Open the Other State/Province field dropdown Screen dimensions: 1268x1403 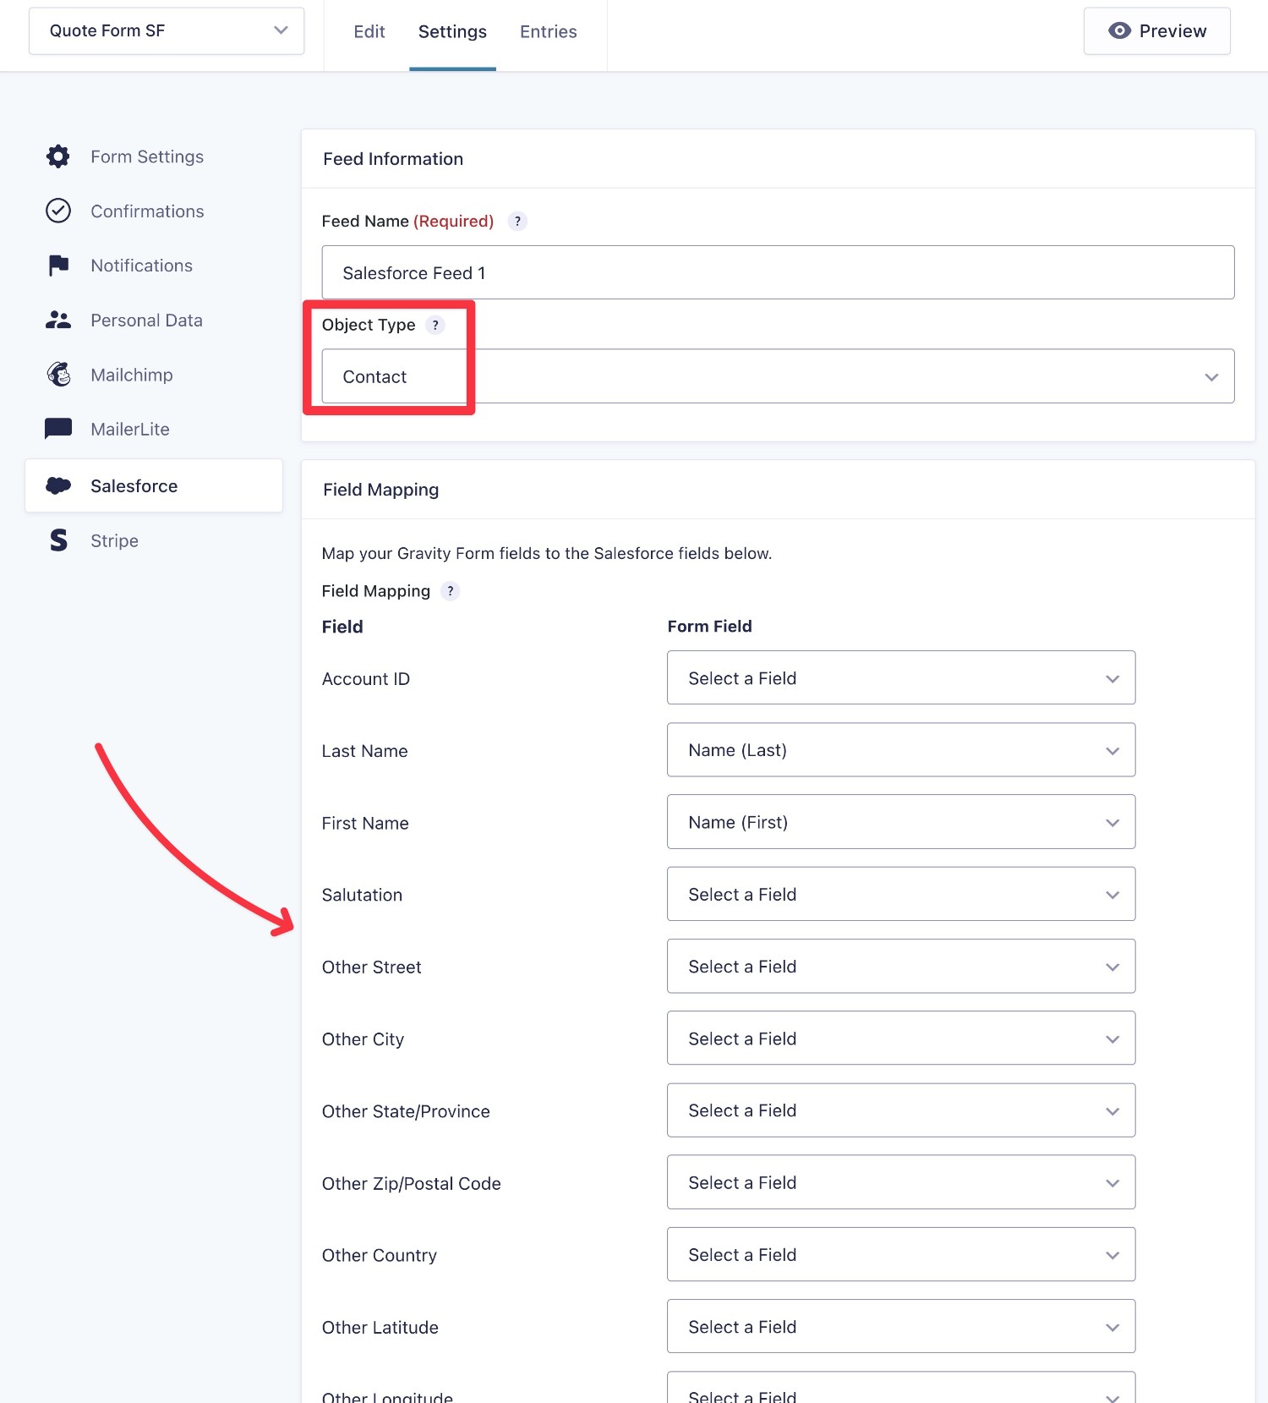point(901,1110)
